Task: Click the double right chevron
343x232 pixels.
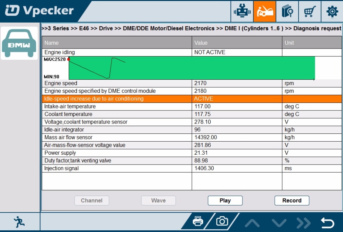Action: [303, 223]
